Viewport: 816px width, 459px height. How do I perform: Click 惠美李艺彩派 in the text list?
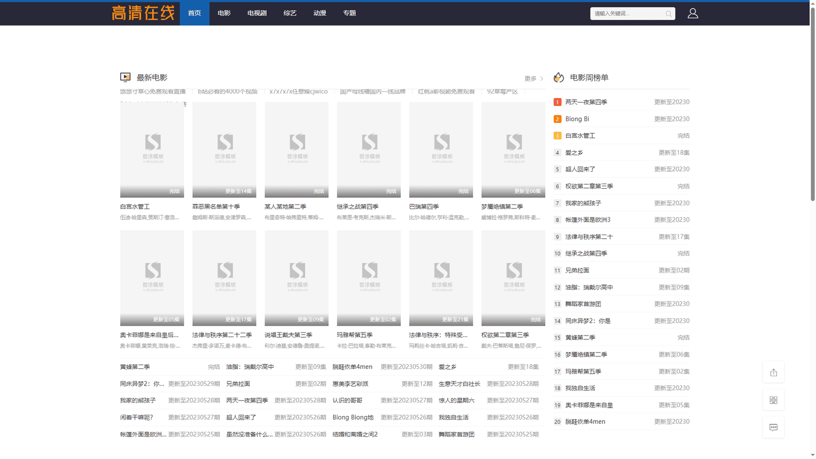click(350, 384)
